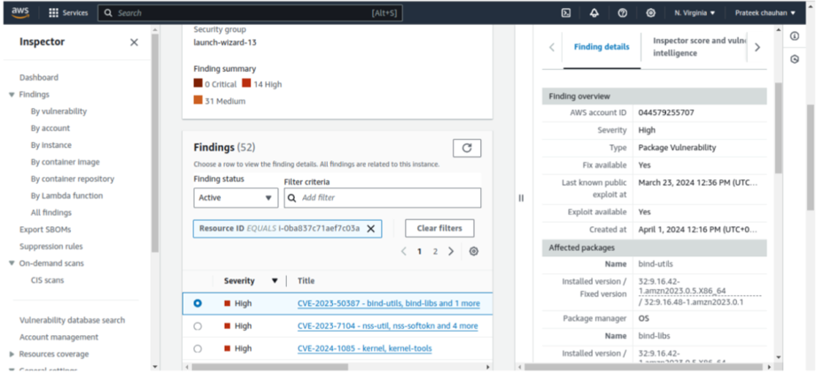
Task: Refresh the Findings list
Action: tap(467, 148)
